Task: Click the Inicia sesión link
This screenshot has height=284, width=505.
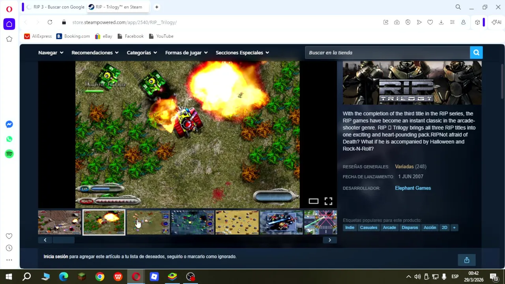Action: click(x=56, y=256)
